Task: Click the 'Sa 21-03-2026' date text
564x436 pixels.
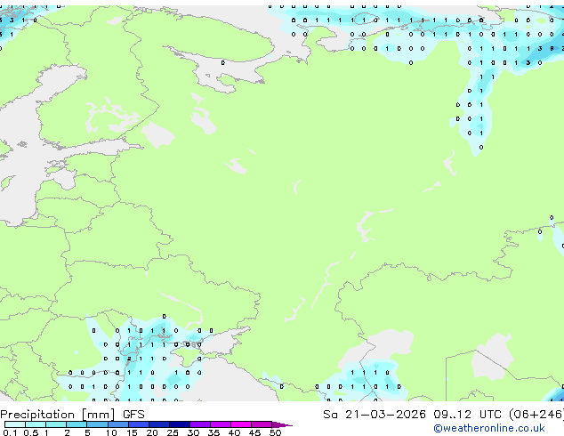Action: click(375, 415)
